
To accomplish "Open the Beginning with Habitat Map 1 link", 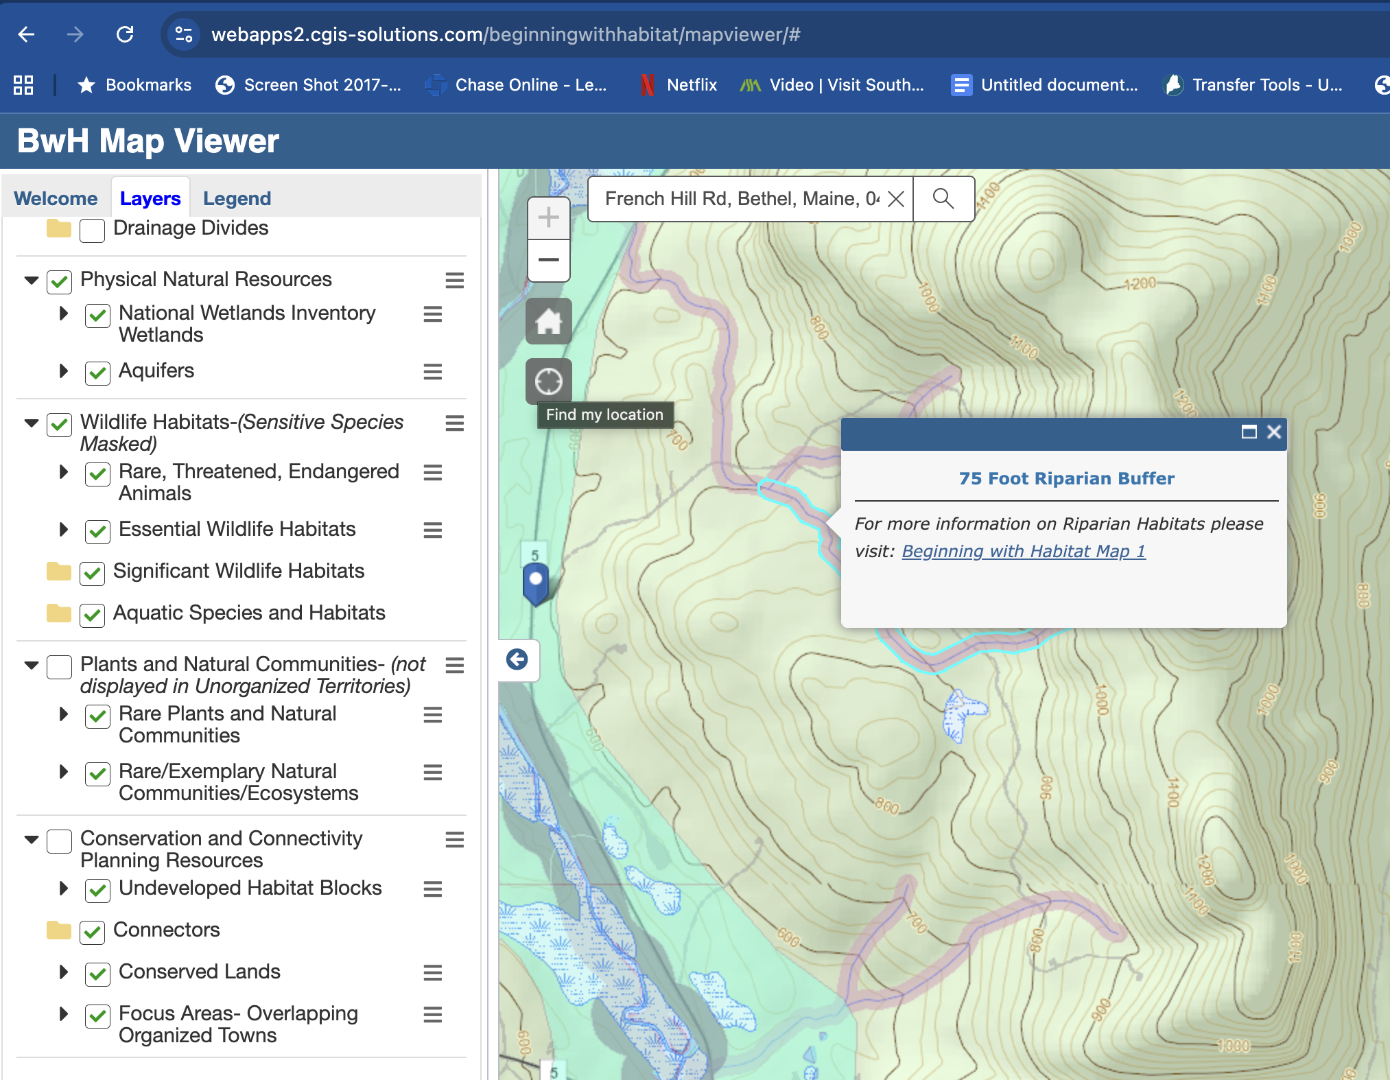I will [x=1023, y=551].
